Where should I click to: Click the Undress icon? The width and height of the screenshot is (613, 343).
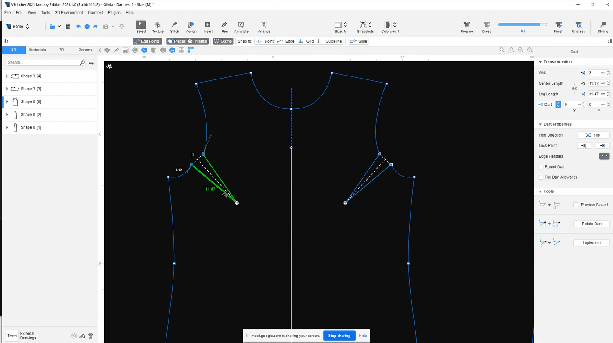pyautogui.click(x=578, y=27)
